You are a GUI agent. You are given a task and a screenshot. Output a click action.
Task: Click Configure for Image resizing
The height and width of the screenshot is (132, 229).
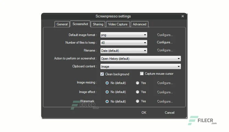pyautogui.click(x=165, y=83)
